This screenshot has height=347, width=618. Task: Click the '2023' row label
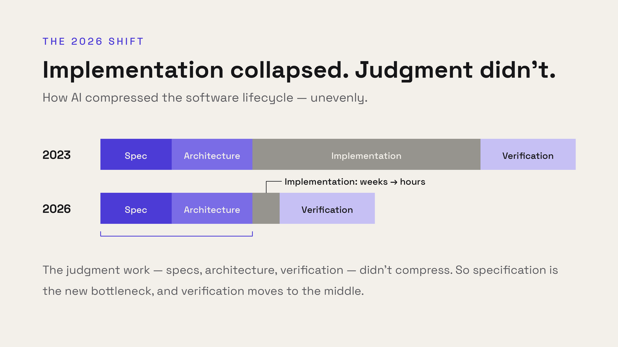point(57,155)
